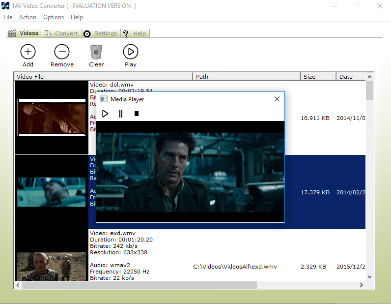Sort by the Path column header
Image resolution: width=391 pixels, height=304 pixels.
tap(247, 77)
